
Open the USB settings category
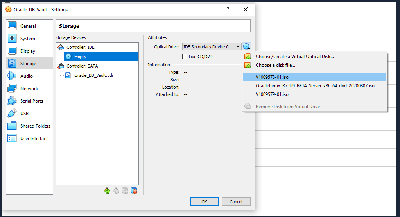point(29,113)
